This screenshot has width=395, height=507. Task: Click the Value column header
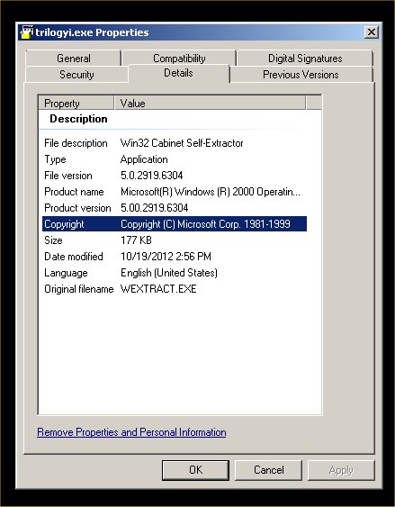[210, 104]
